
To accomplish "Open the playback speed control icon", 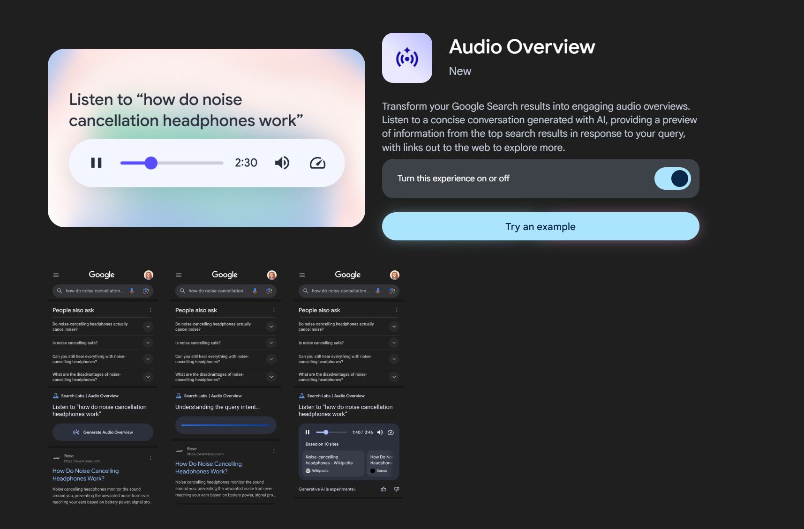I will (318, 163).
